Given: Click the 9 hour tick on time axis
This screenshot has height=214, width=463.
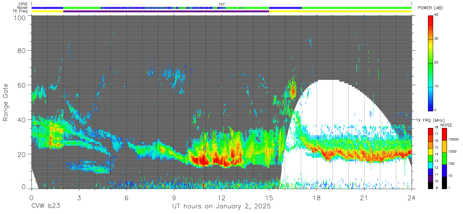Looking at the screenshot, I should pos(174,198).
